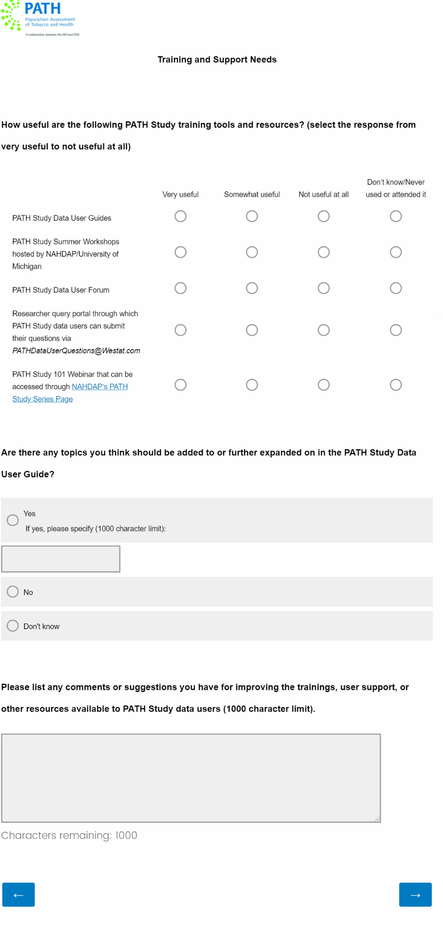Rate Data User Forum as Not useful at all
The height and width of the screenshot is (925, 443).
(x=324, y=288)
